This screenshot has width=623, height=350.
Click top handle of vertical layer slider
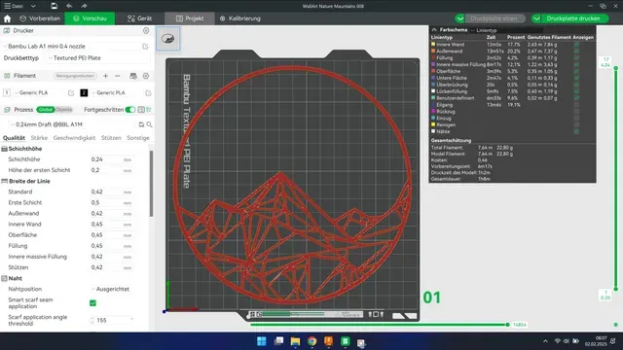(x=616, y=68)
